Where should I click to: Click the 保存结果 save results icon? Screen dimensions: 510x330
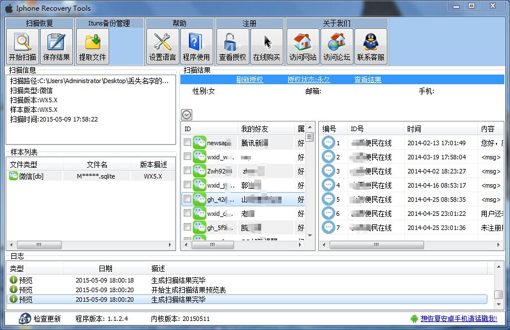[57, 42]
